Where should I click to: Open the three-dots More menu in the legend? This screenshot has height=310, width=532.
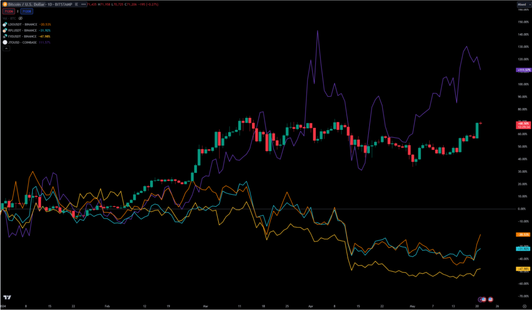(84, 4)
